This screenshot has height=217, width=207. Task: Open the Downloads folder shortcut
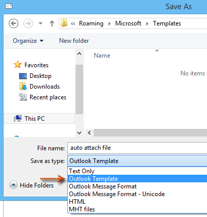44,87
